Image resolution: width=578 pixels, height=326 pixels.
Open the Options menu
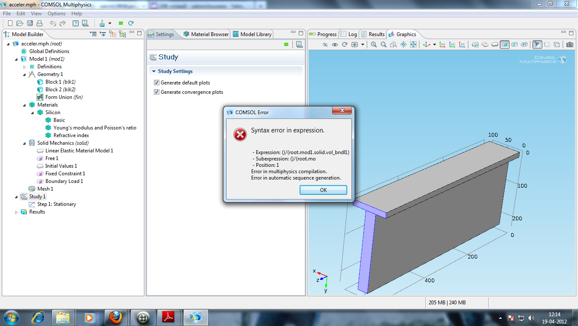point(56,14)
